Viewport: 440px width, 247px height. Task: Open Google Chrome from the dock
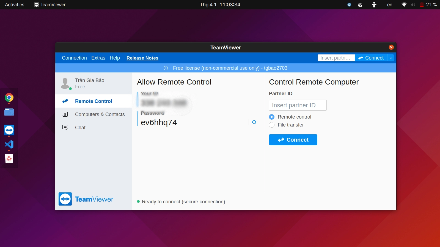click(x=9, y=97)
